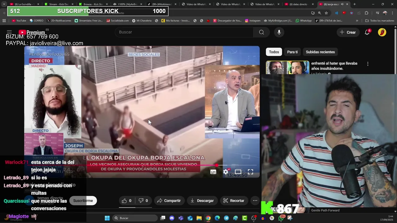Viewport: 397px width, 223px height.
Task: Open WhatsApp from taskbar
Action: coord(281,218)
